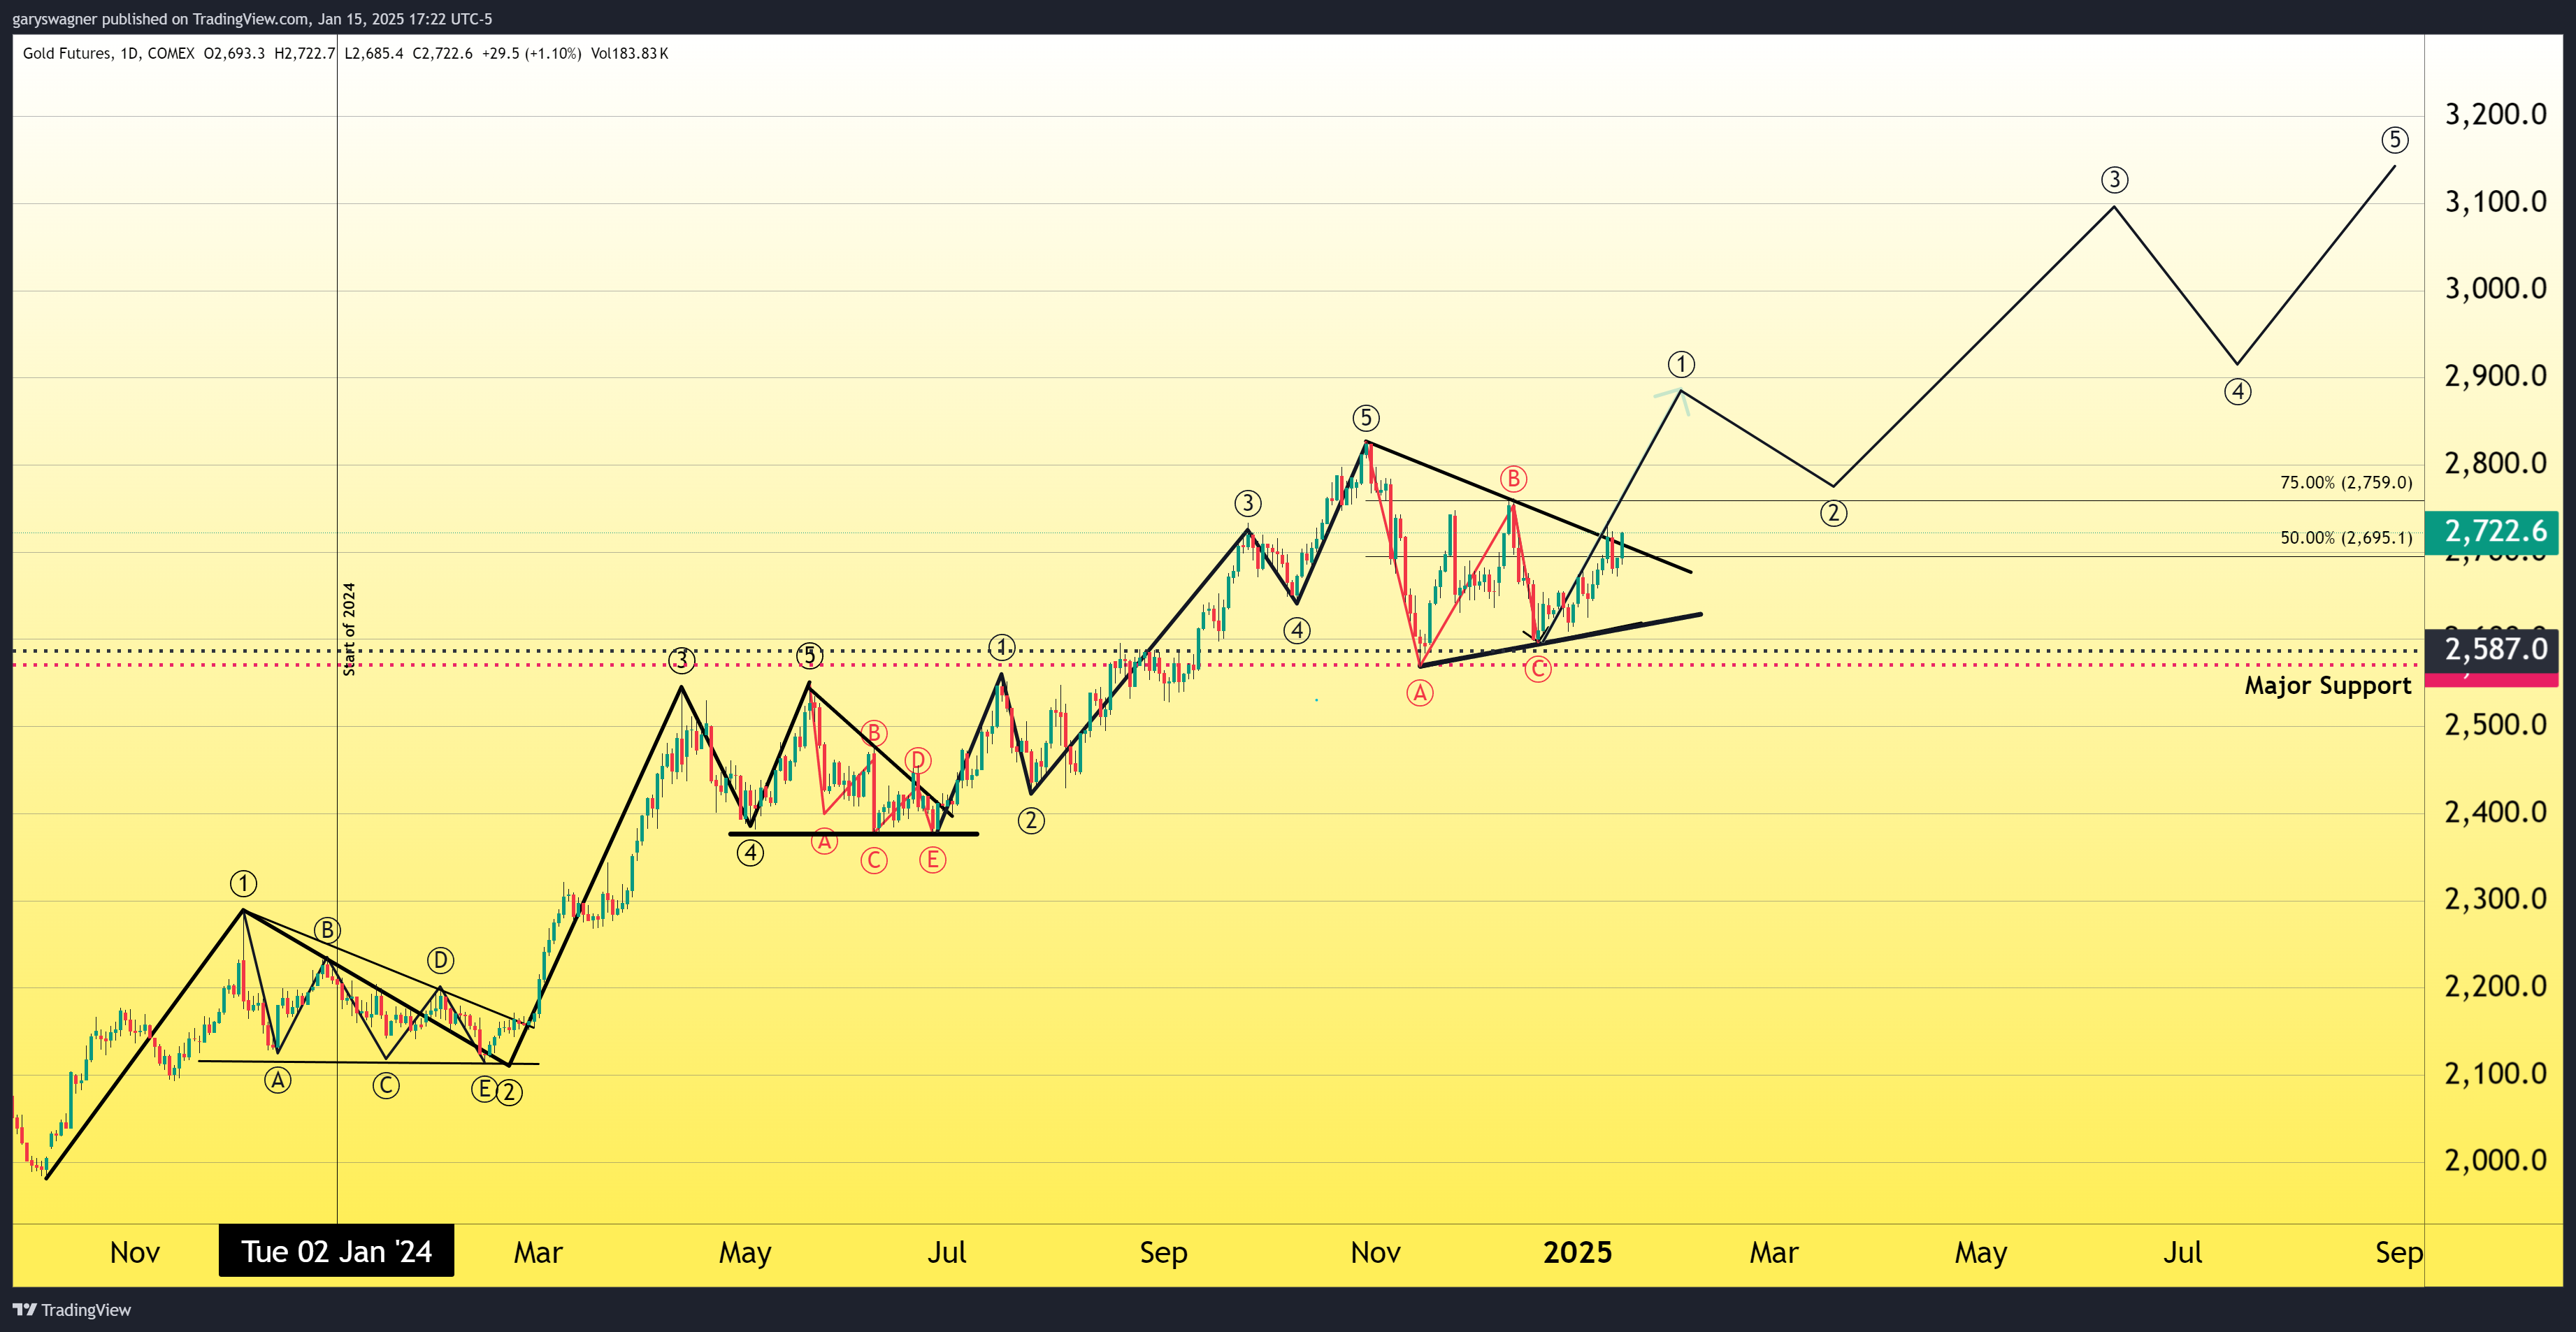Click the 2025 label on the time axis
Screen dimensions: 2576x1332
click(x=1577, y=1252)
